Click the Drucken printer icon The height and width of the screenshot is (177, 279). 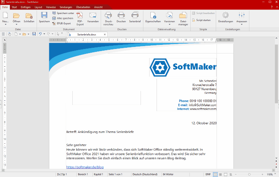click(x=121, y=15)
